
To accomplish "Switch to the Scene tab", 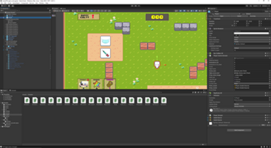I will point(56,9).
